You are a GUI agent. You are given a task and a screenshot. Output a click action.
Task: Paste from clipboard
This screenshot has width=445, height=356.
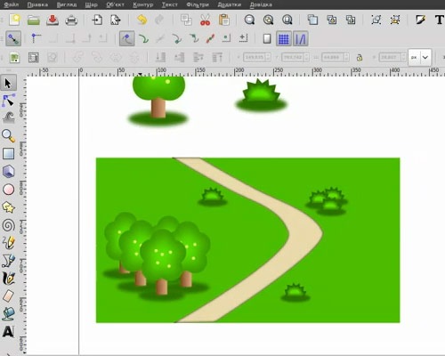point(224,20)
